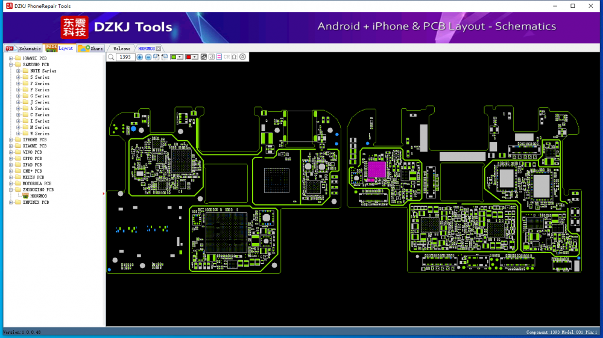Click the gray 'a' text label icon
Screen dimensions: 603x338
tap(212, 57)
